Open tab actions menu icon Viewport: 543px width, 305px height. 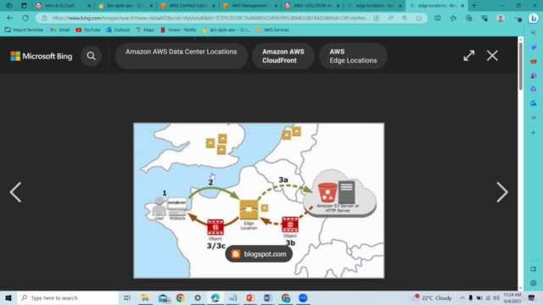tap(24, 6)
